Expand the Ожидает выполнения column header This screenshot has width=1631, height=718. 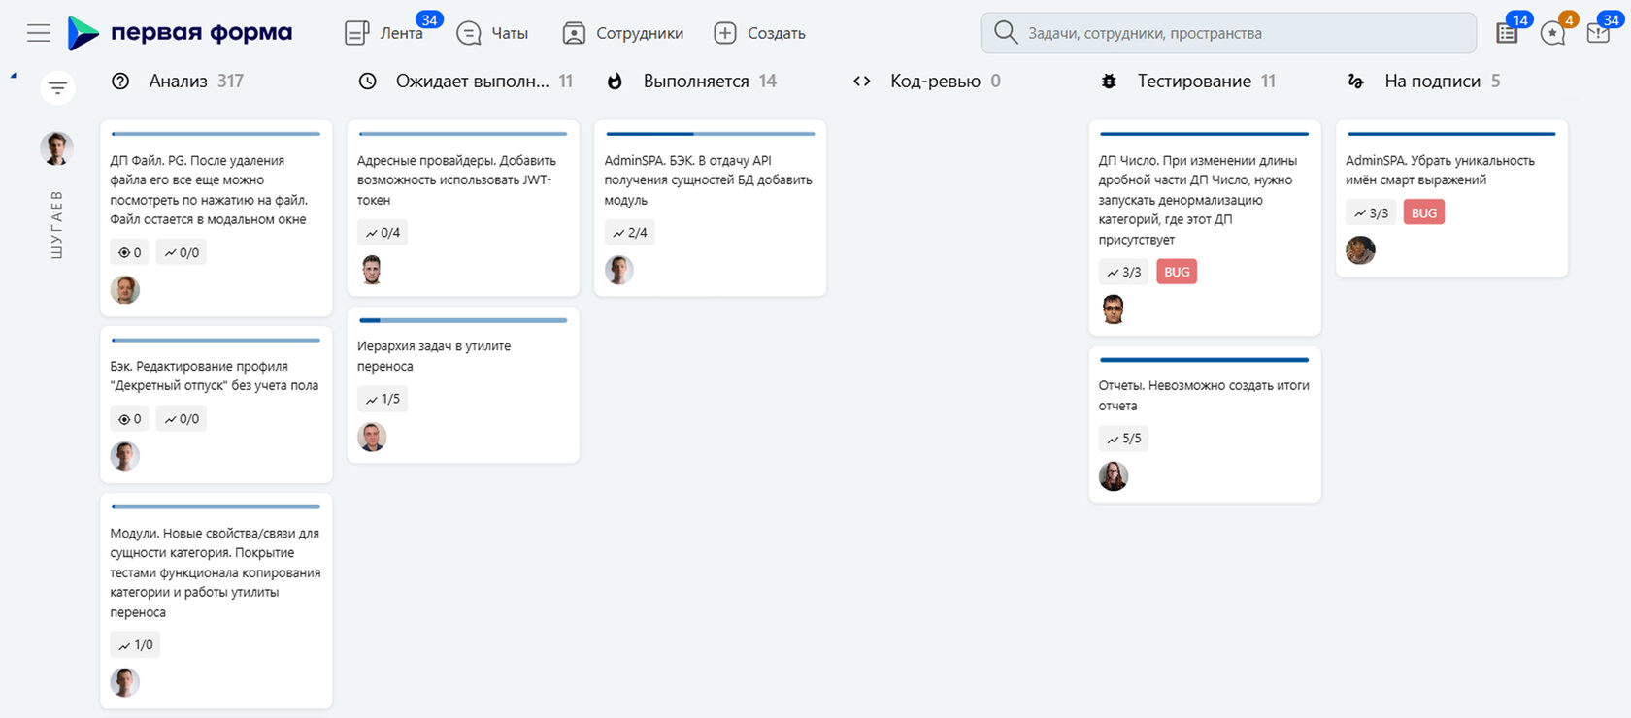[x=472, y=82]
